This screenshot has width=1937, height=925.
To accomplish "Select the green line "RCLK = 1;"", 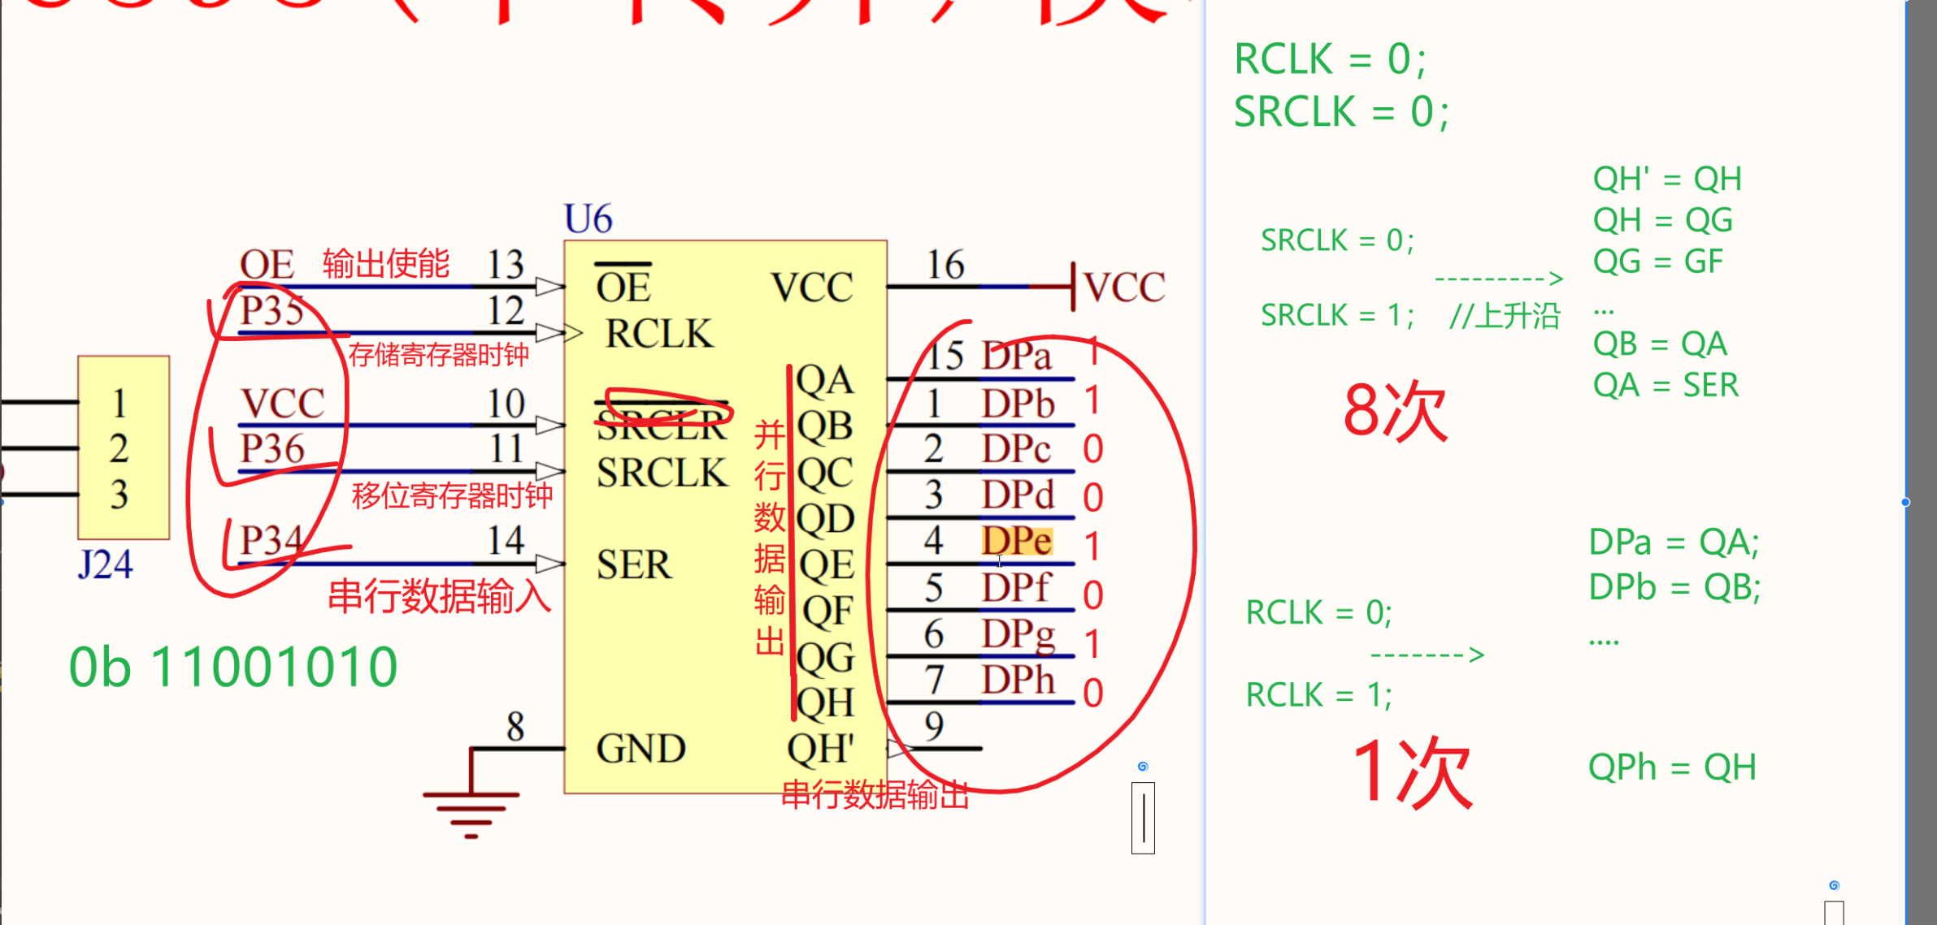I will point(1319,695).
